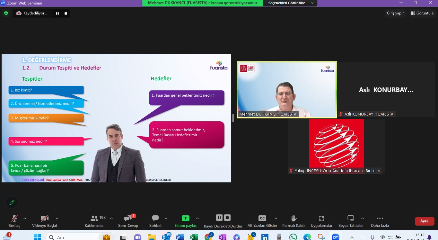Image resolution: width=438 pixels, height=240 pixels.
Task: Click the shared screen slide area
Action: [116, 118]
